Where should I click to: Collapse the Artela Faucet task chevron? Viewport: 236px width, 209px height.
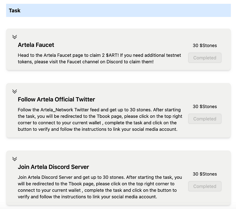tap(15, 37)
